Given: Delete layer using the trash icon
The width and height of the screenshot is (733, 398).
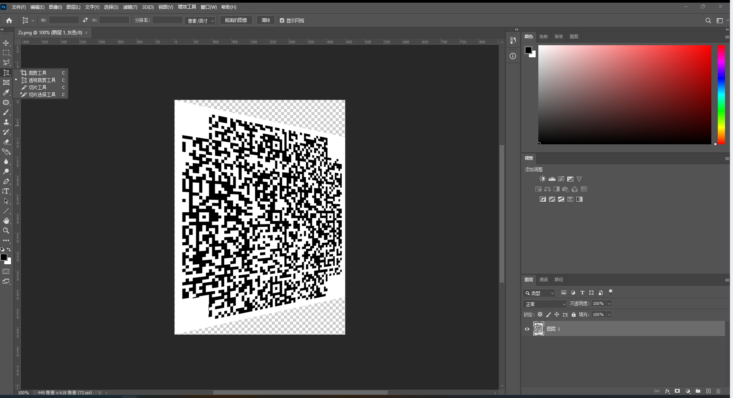Looking at the screenshot, I should pos(718,391).
